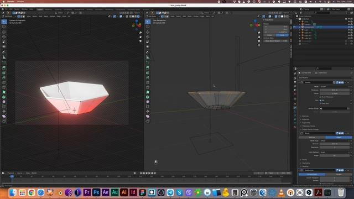The image size is (354, 199).
Task: Open the World properties tab icon
Action: coord(295,93)
